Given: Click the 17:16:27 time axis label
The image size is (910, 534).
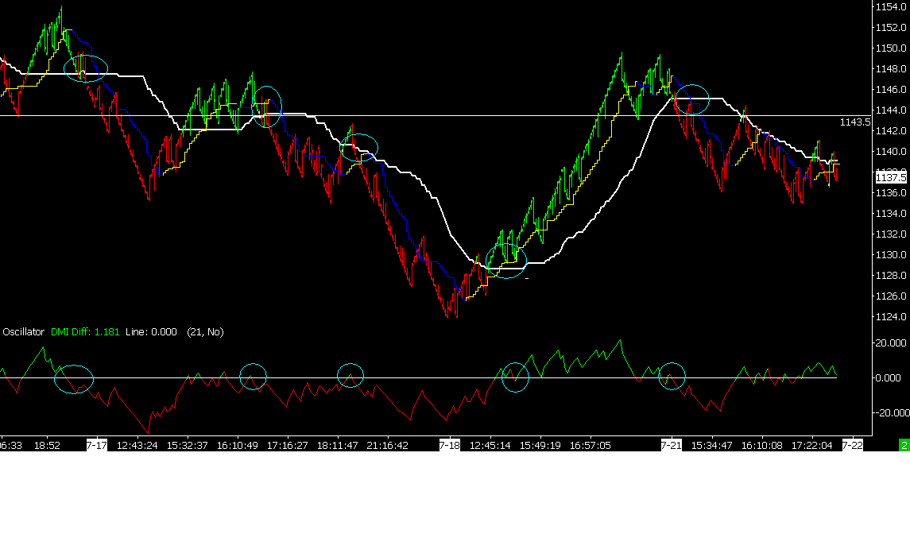Looking at the screenshot, I should 287,446.
